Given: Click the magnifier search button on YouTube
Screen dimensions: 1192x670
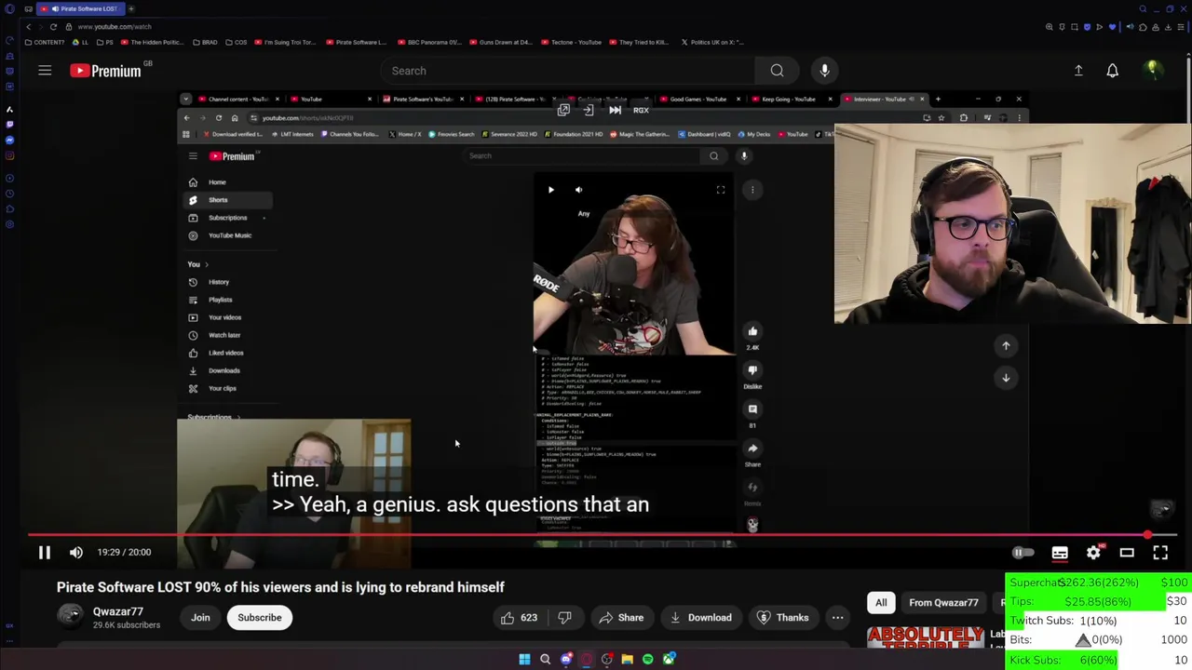Looking at the screenshot, I should click(777, 71).
